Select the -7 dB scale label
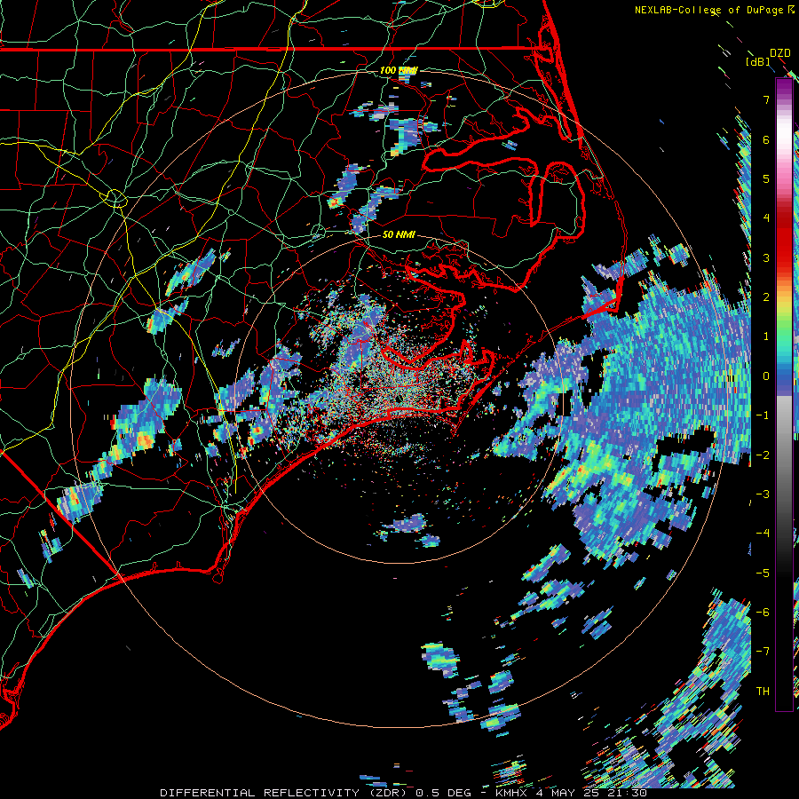The height and width of the screenshot is (799, 799). pos(763,652)
